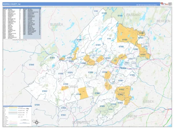This screenshot has height=130, width=174.
Task: Click ZIP code 07435 label
Action: [120, 16]
